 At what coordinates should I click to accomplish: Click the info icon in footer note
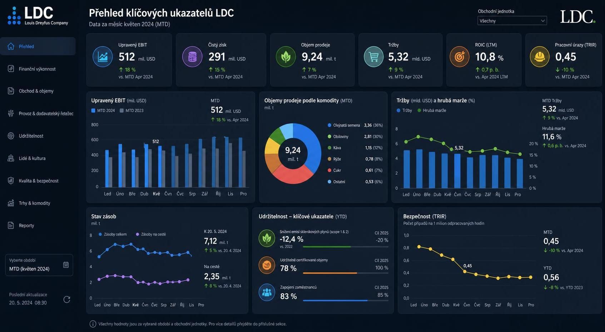pos(93,324)
